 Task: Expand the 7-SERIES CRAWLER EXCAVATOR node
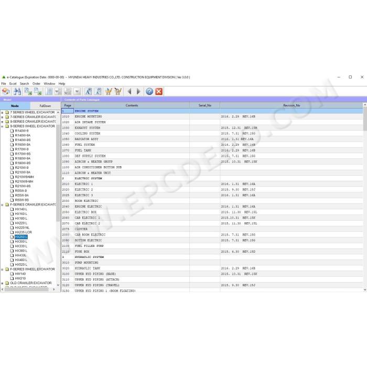click(x=2, y=117)
